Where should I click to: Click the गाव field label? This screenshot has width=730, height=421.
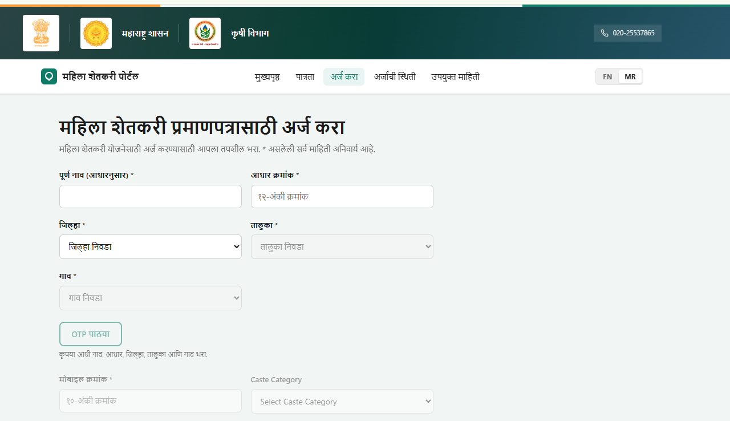coord(68,276)
